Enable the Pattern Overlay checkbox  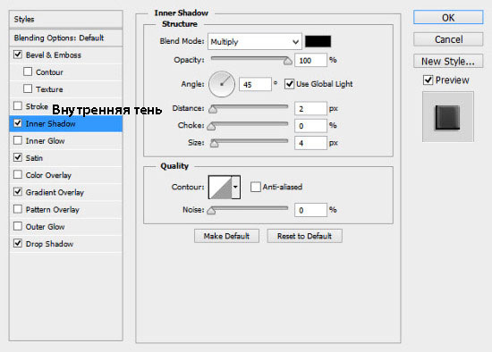(x=18, y=209)
